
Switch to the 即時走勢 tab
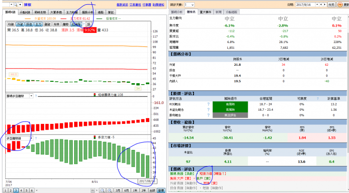point(40,13)
